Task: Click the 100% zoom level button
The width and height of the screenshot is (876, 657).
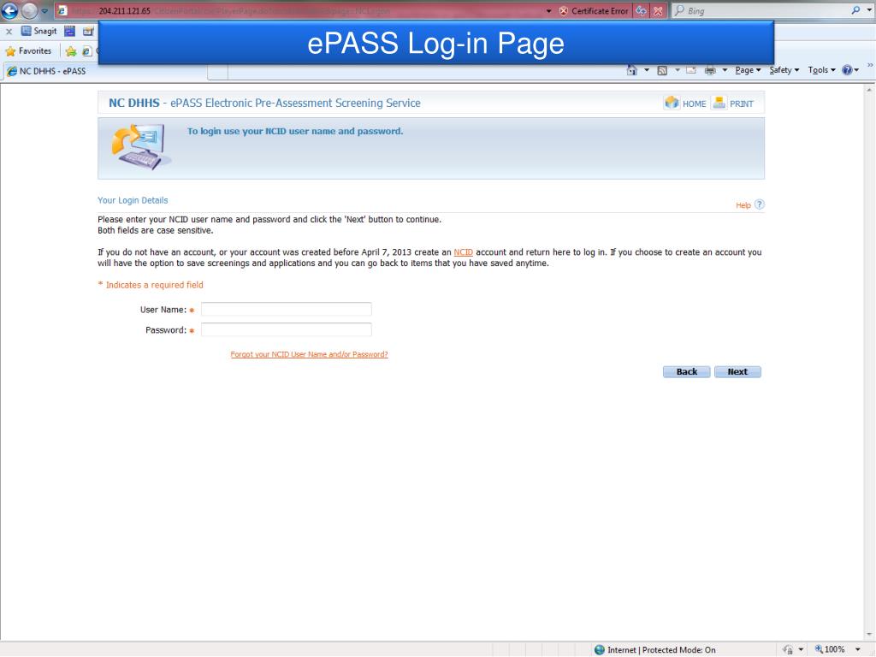Action: point(830,650)
